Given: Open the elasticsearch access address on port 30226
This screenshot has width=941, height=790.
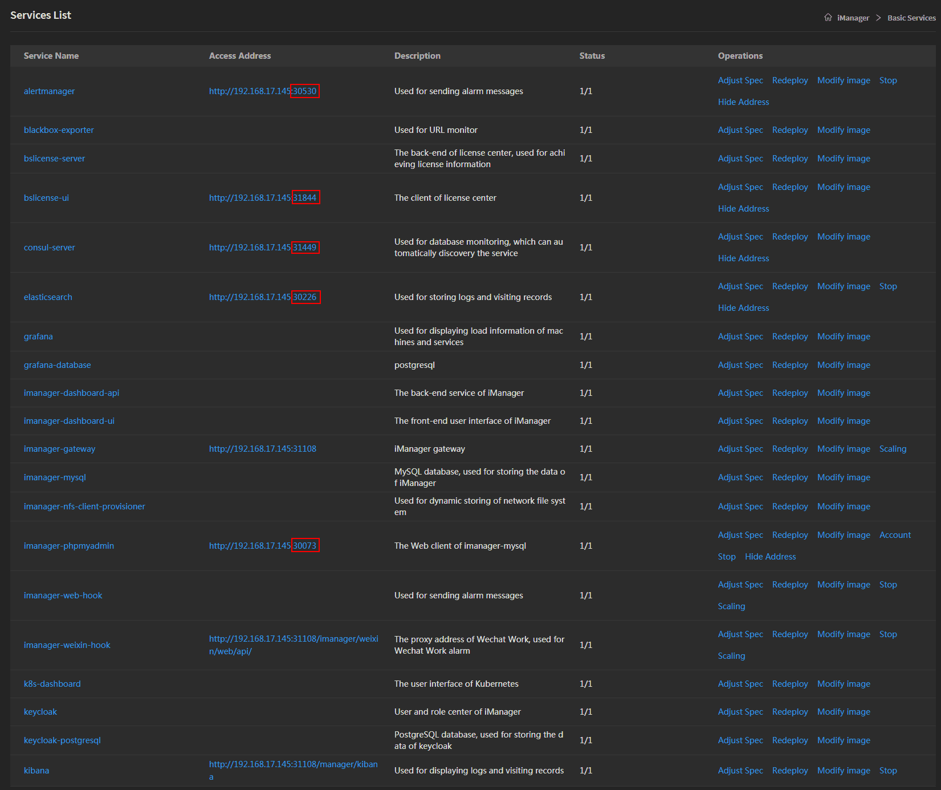Looking at the screenshot, I should tap(263, 297).
